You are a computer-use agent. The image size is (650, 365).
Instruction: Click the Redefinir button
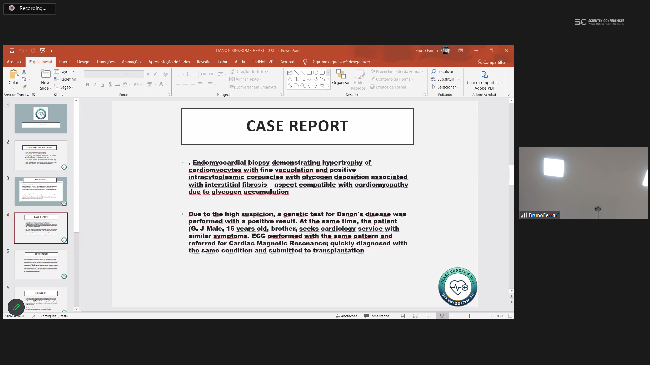[x=65, y=79]
